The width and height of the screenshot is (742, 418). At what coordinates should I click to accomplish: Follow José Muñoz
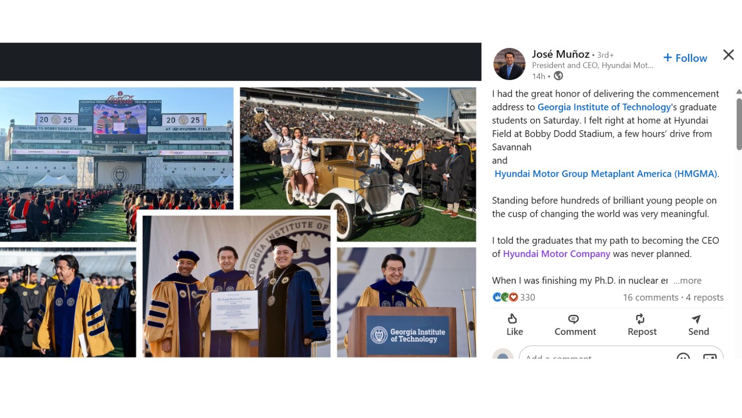685,58
